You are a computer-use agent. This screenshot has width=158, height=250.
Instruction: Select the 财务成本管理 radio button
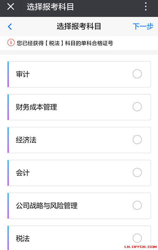pos(137,107)
